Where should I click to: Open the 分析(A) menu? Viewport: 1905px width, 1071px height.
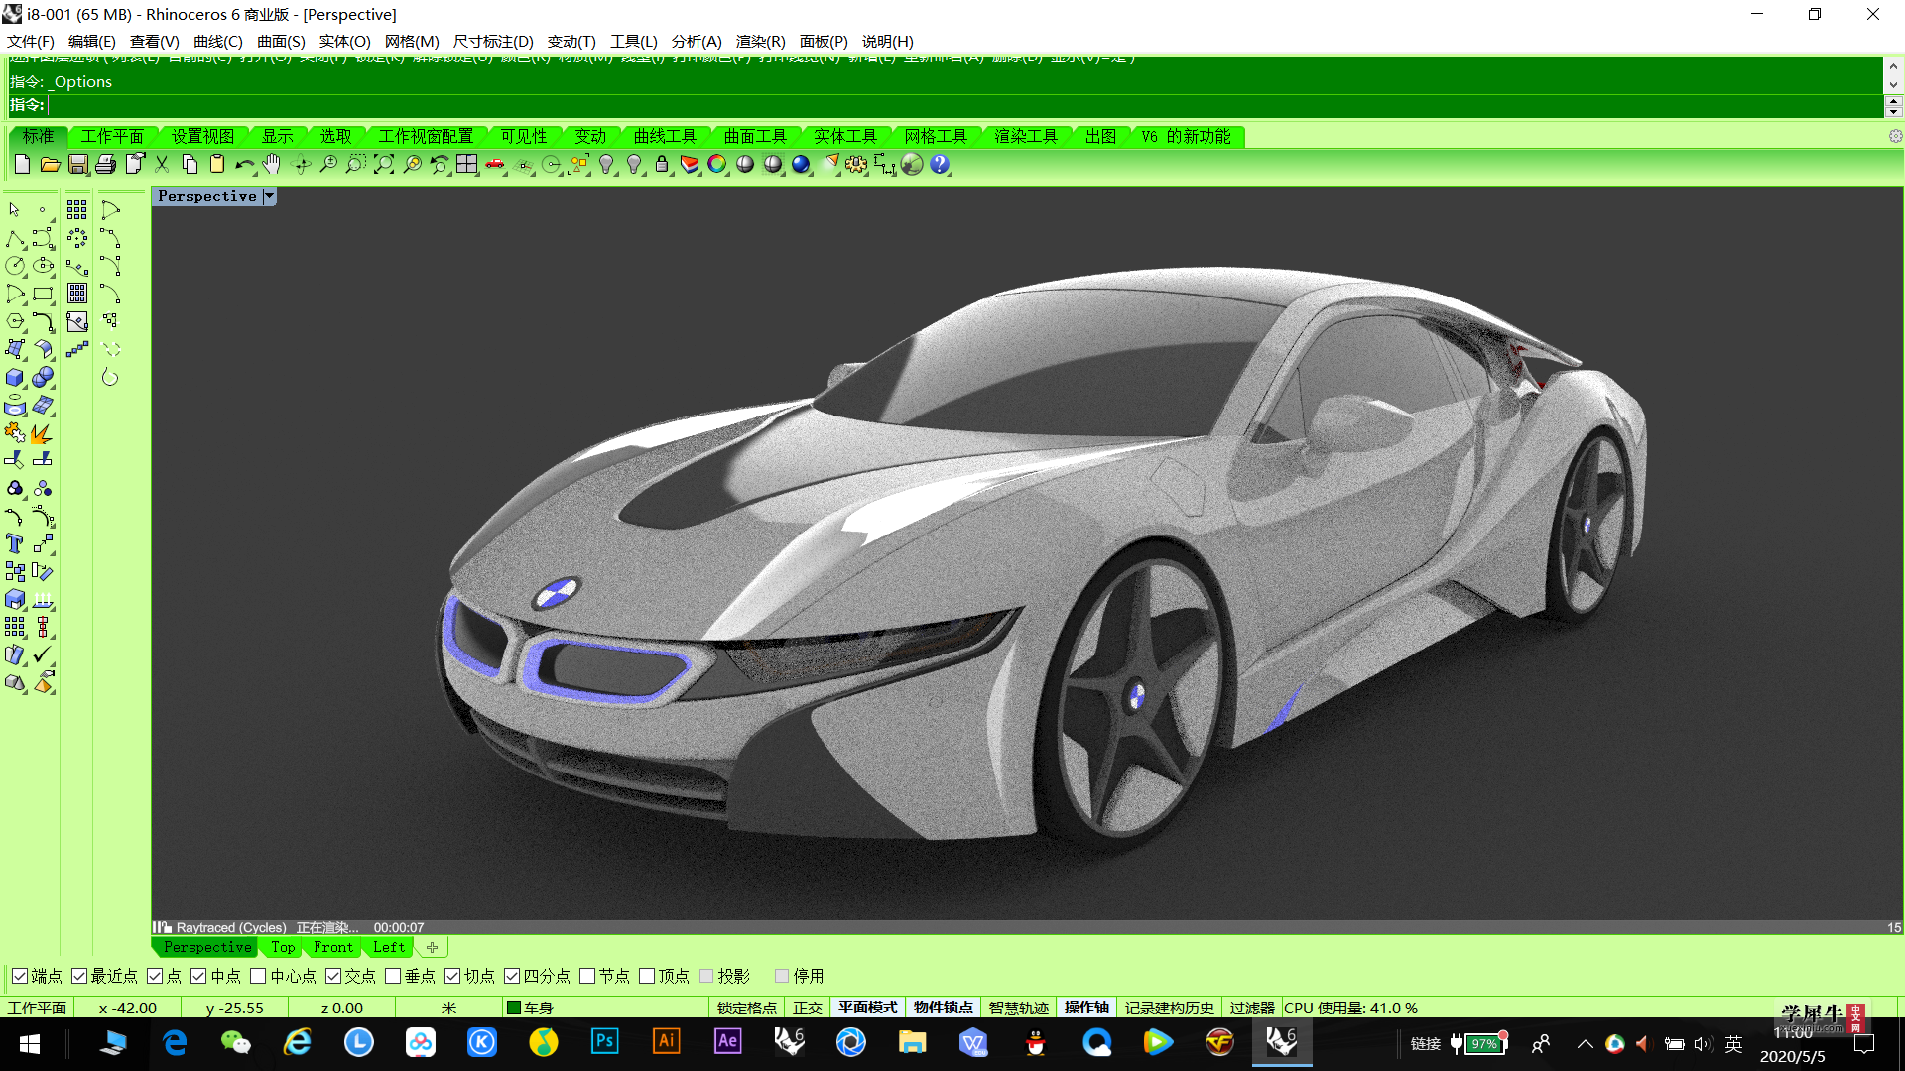point(697,41)
